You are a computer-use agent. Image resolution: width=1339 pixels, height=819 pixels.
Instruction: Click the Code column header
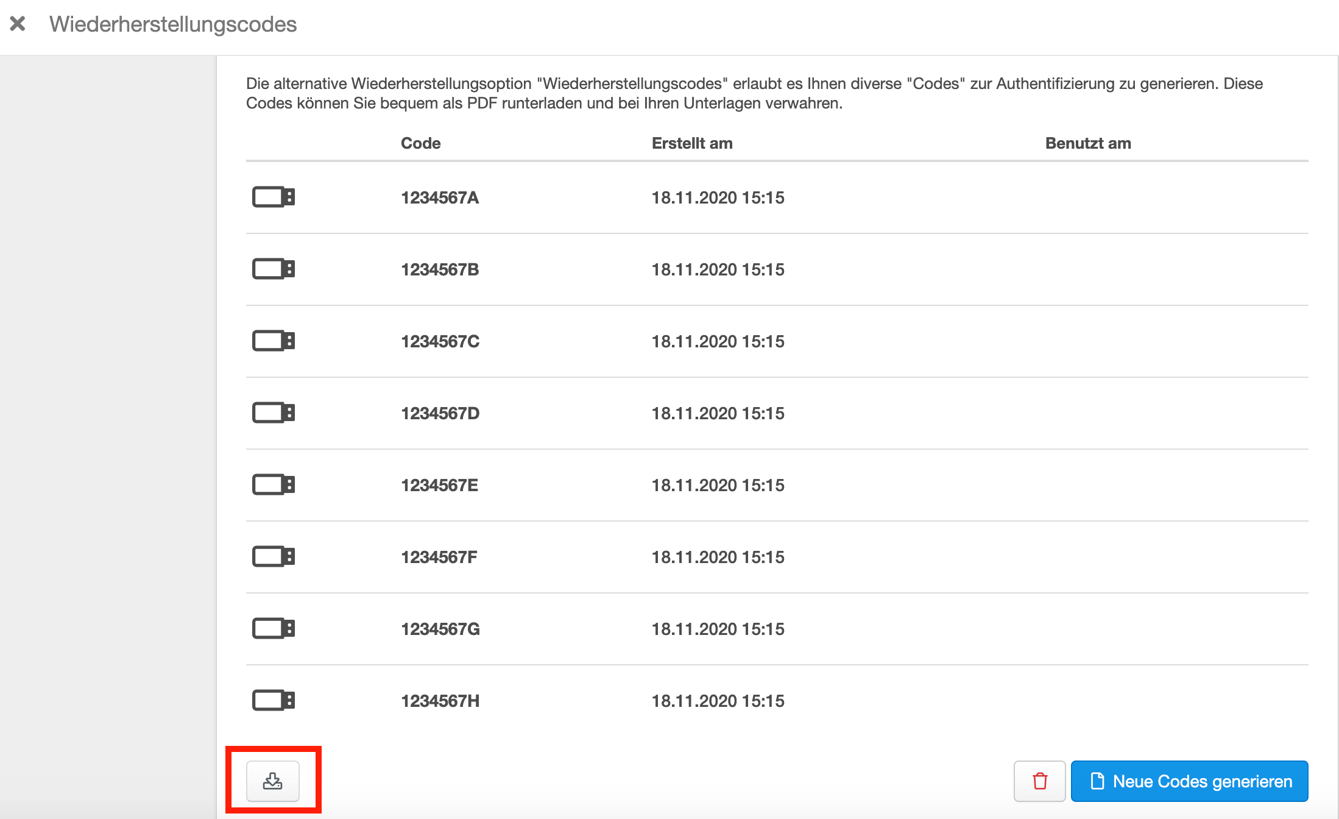[x=420, y=143]
